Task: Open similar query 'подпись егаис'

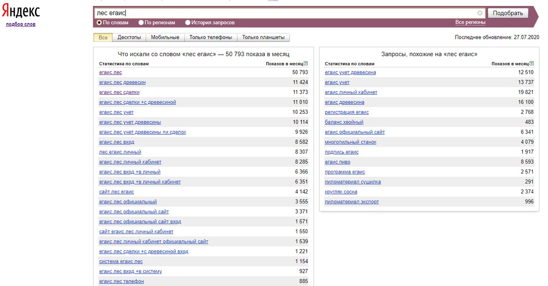Action: pos(342,152)
